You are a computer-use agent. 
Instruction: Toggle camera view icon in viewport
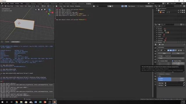pyautogui.click(x=39, y=10)
